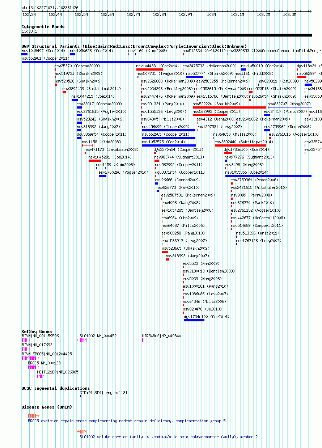Click the Cytogenetic Bands track title

click(43, 27)
